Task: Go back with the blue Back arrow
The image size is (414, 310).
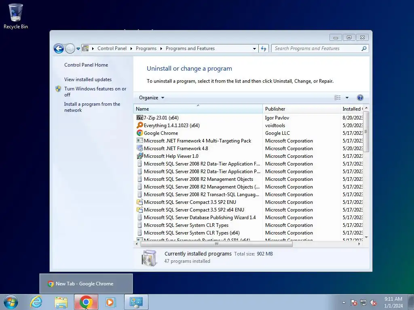Action: coord(59,48)
